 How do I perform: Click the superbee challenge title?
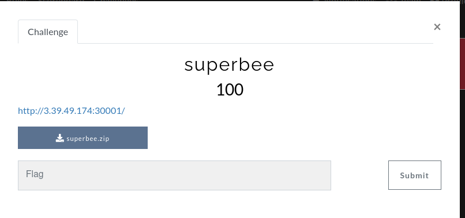[x=229, y=66]
